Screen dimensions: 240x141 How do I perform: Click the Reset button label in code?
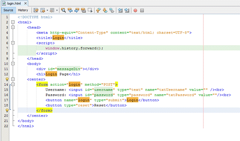100,105
